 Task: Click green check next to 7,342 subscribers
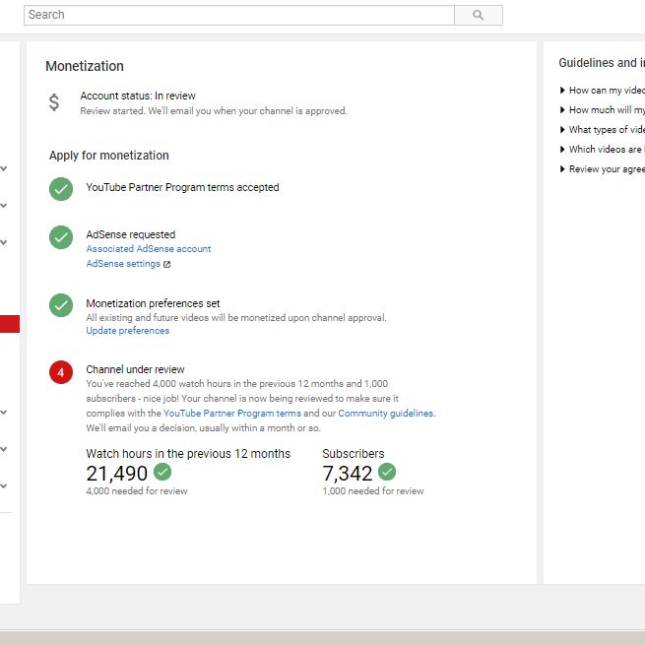[x=387, y=472]
